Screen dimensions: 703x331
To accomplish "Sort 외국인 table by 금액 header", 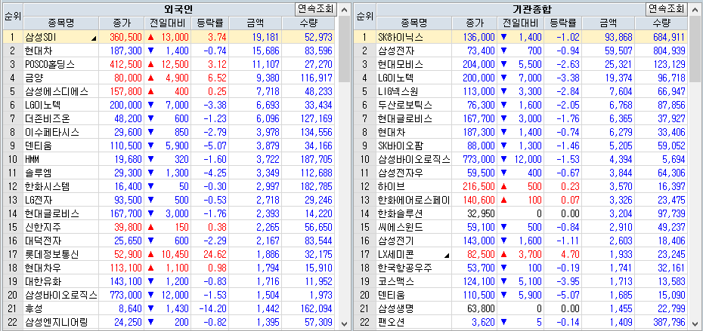I will (255, 23).
